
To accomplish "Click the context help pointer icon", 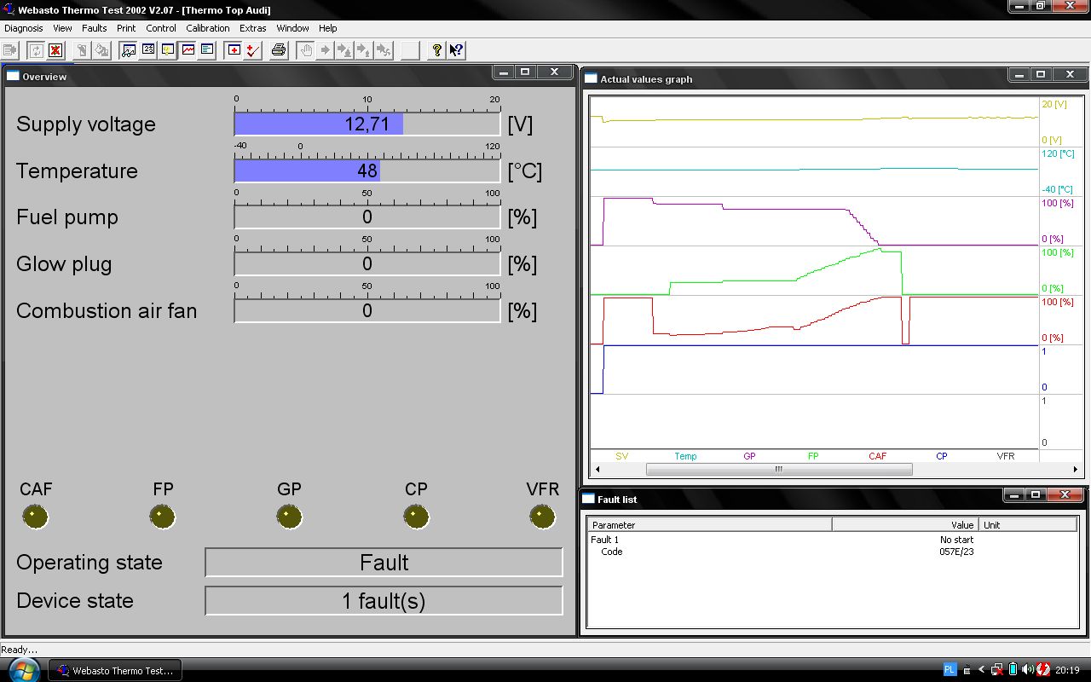I will coord(457,50).
